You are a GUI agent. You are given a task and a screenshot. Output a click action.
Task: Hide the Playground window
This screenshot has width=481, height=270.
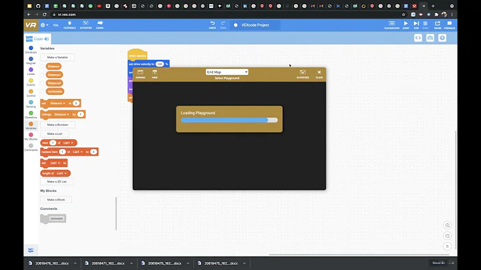tap(154, 74)
